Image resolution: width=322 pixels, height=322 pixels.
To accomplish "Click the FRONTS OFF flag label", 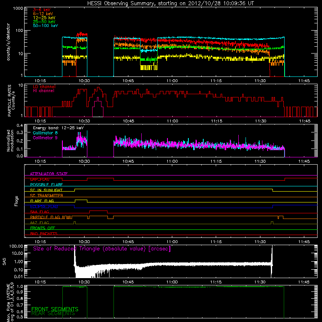I will point(43,228).
